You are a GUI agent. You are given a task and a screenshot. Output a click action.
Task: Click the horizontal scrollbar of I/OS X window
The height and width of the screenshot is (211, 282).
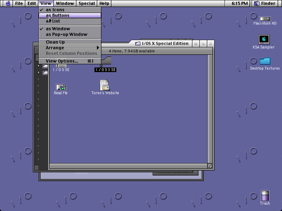pos(128,166)
